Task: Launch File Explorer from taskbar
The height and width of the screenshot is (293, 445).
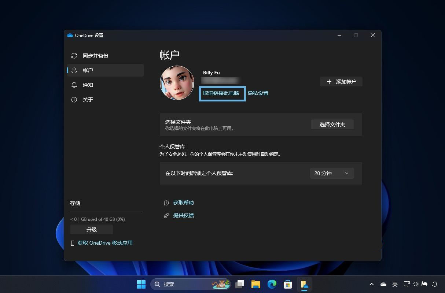Action: (256, 284)
